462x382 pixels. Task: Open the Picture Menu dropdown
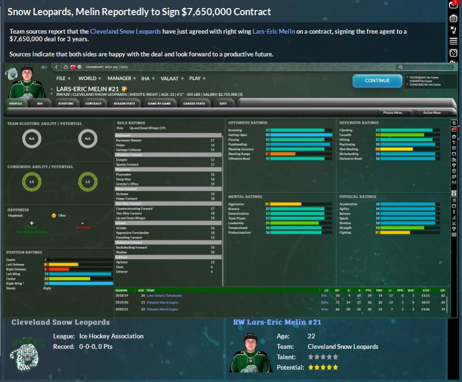[395, 112]
